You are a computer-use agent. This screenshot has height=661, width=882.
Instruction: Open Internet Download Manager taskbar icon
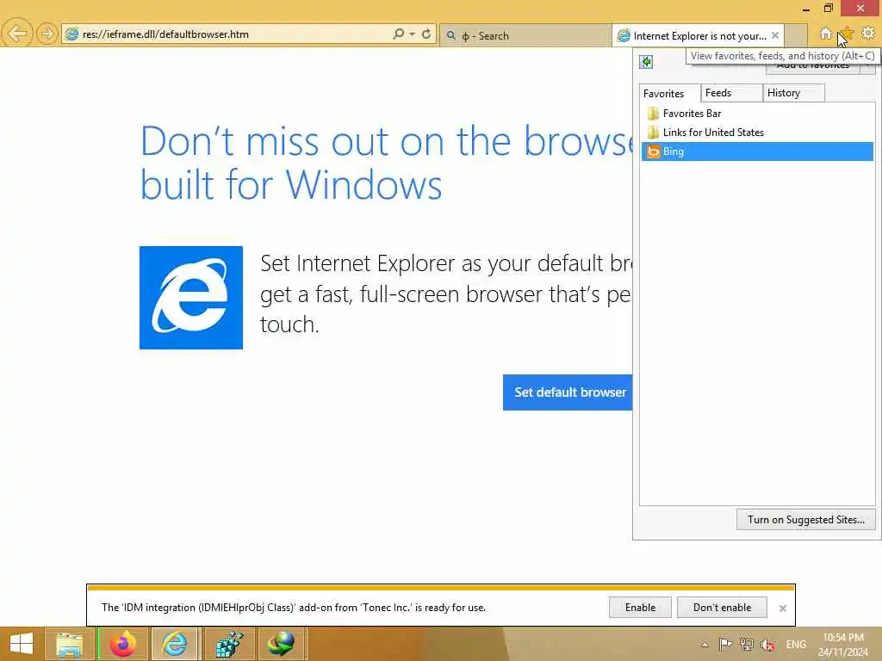pyautogui.click(x=281, y=644)
